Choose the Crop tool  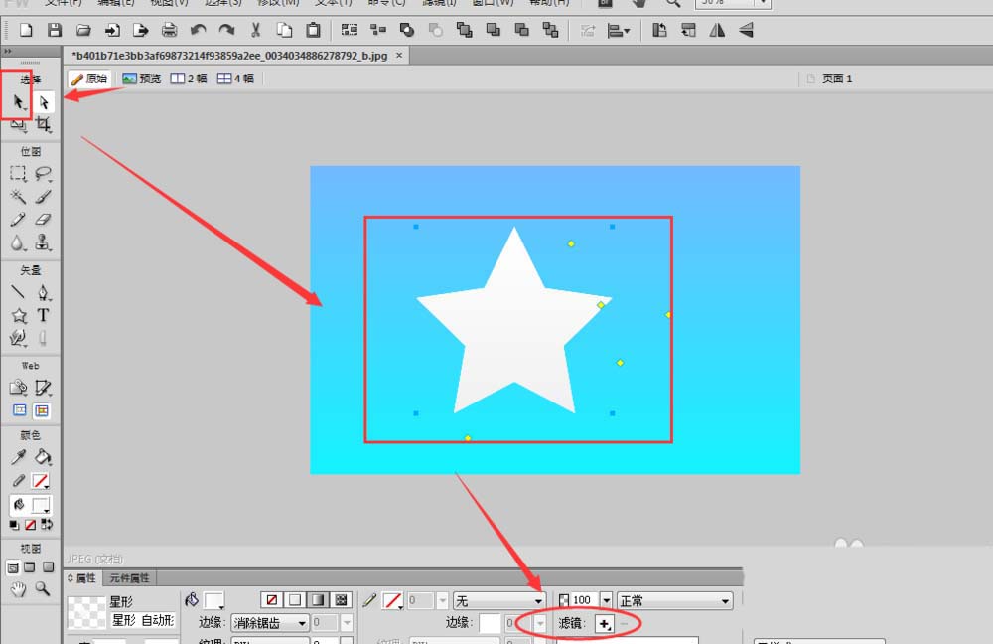[x=44, y=125]
